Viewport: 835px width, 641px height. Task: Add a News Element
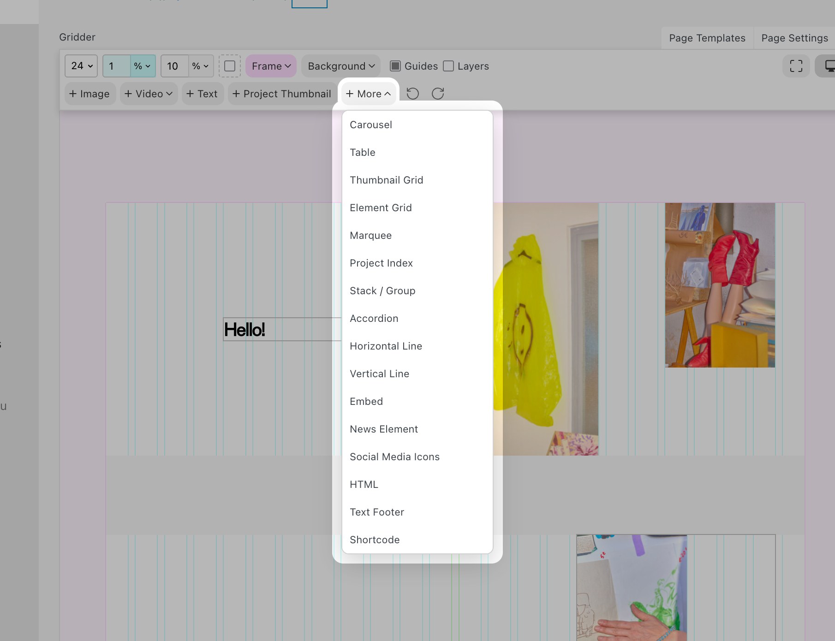click(417, 429)
